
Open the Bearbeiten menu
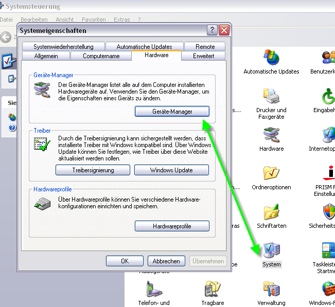coord(34,20)
